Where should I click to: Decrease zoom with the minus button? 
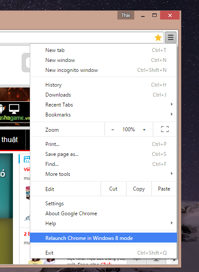[x=113, y=130]
